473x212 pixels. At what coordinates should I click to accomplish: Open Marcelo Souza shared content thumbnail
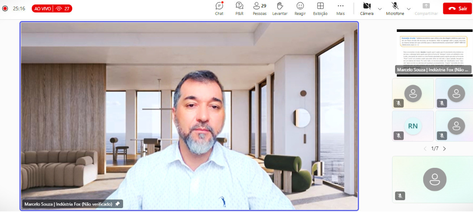(434, 53)
